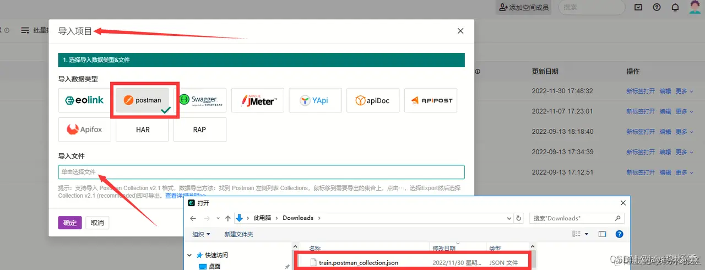Select the Swagger import type
Viewport: 705px width, 270px height.
(x=200, y=100)
